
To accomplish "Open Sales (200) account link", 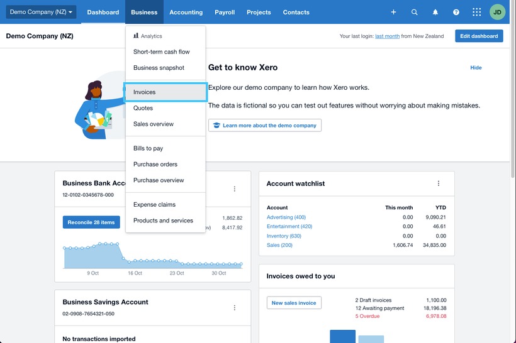I will tap(279, 245).
